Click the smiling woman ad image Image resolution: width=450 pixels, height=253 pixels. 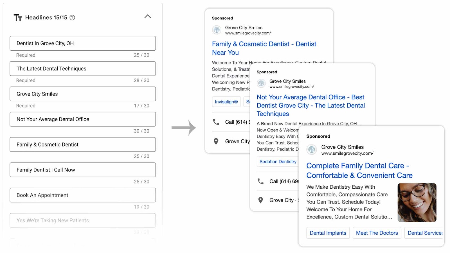pos(417,202)
